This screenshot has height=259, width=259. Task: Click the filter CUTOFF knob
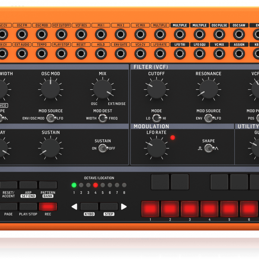[156, 89]
